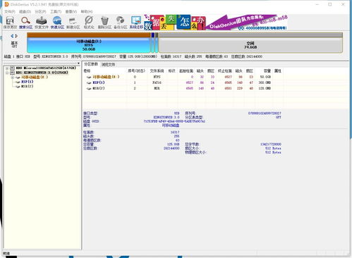Select Quick Partition (快速分区) globe icon
This screenshot has height=258, width=352.
point(57,23)
